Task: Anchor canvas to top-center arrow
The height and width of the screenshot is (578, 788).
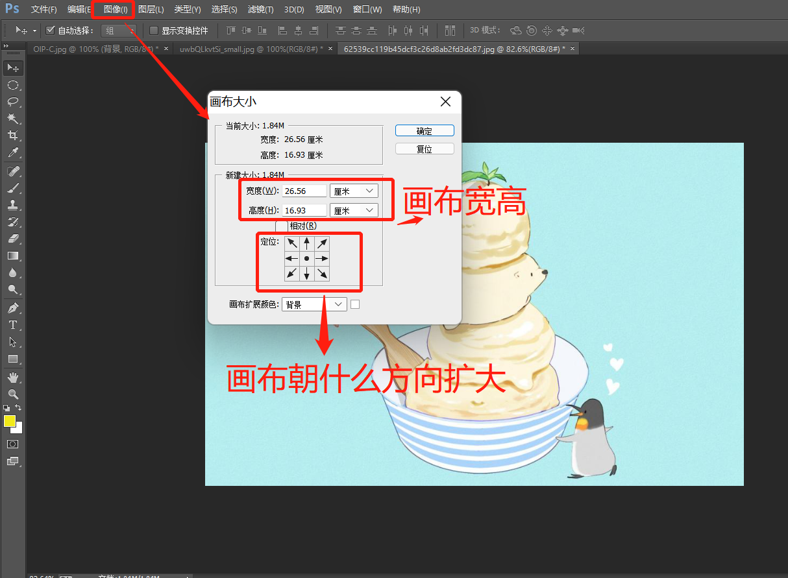Action: pos(307,243)
